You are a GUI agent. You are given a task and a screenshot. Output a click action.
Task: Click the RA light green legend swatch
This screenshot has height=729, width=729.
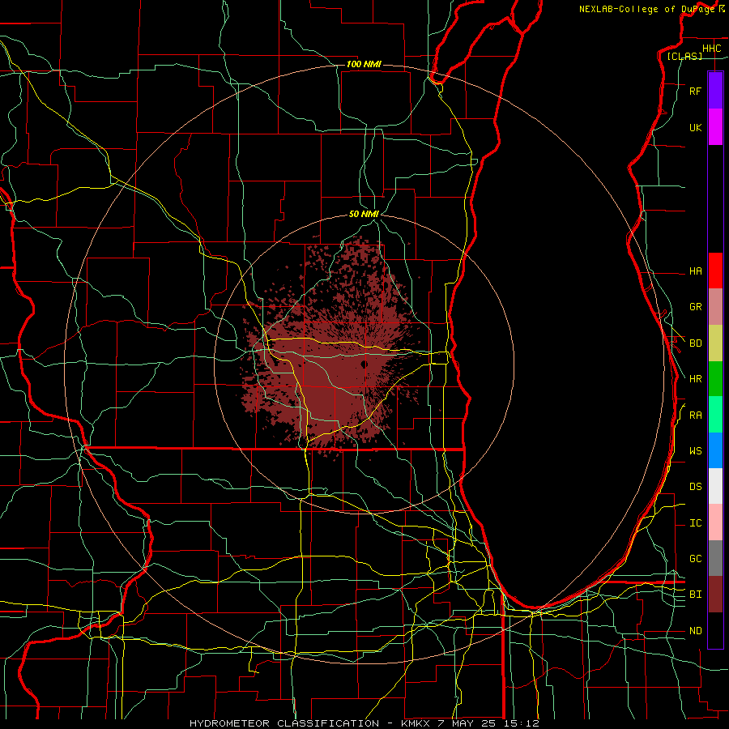click(x=715, y=415)
